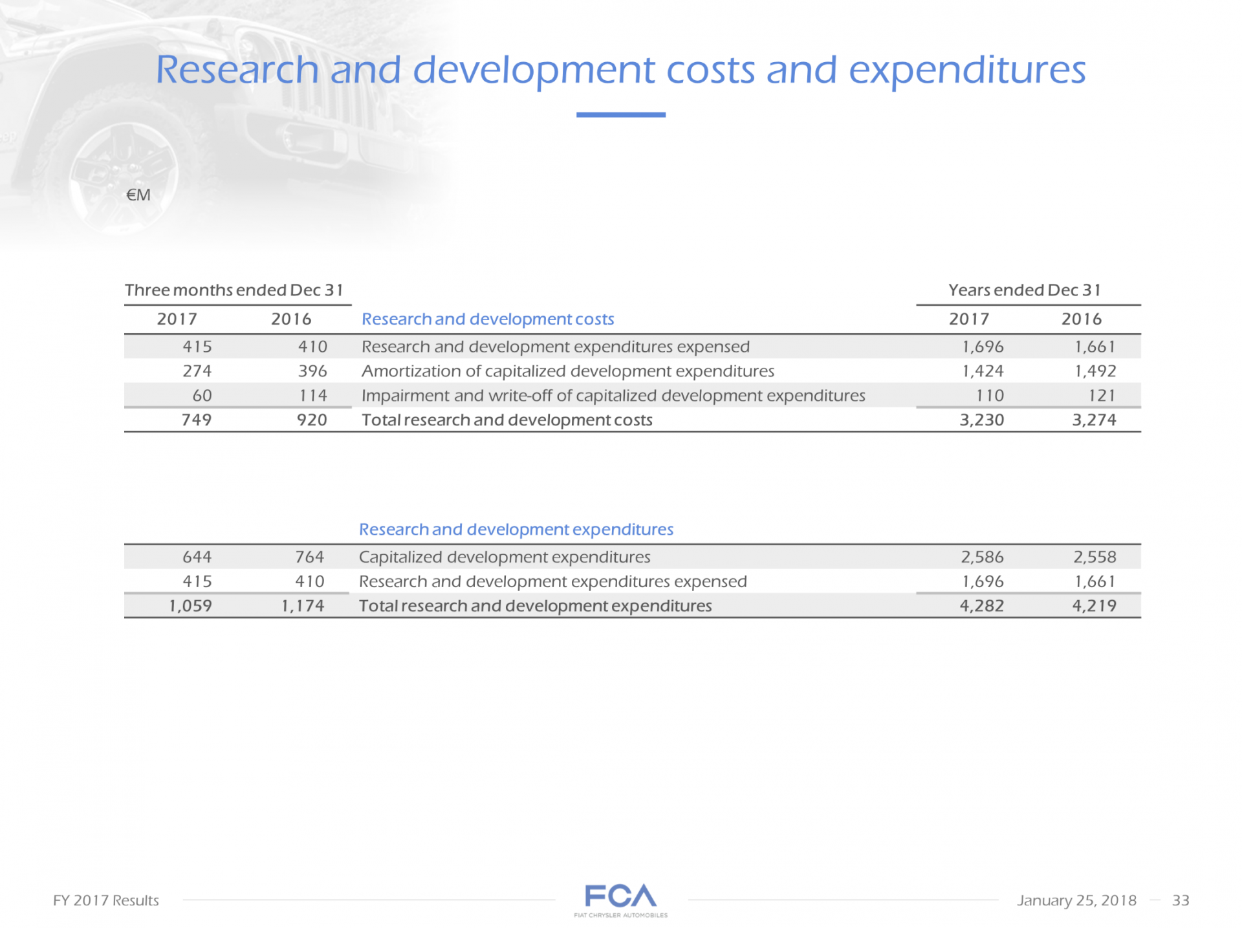Select the 'Three months ended Dec 31' header
This screenshot has height=928, width=1242.
[234, 290]
